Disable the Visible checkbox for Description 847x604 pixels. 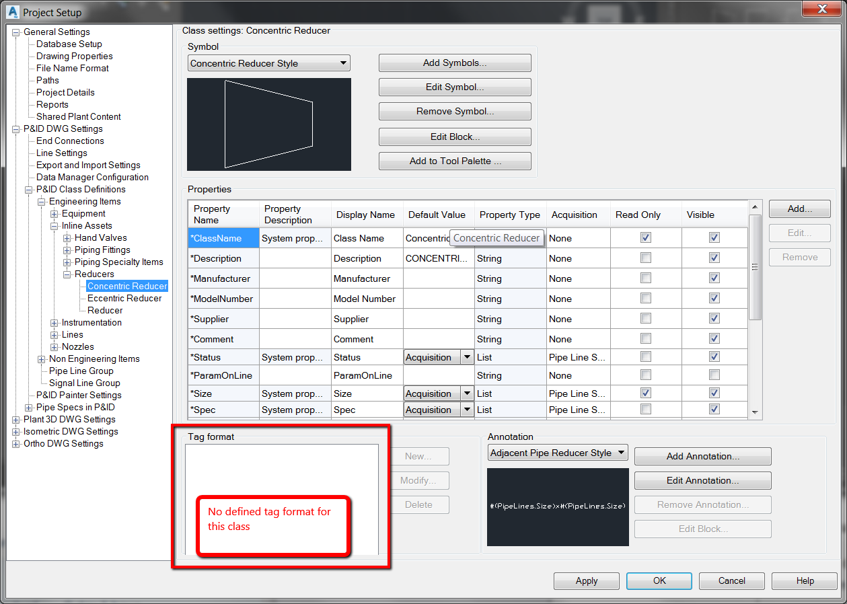714,258
